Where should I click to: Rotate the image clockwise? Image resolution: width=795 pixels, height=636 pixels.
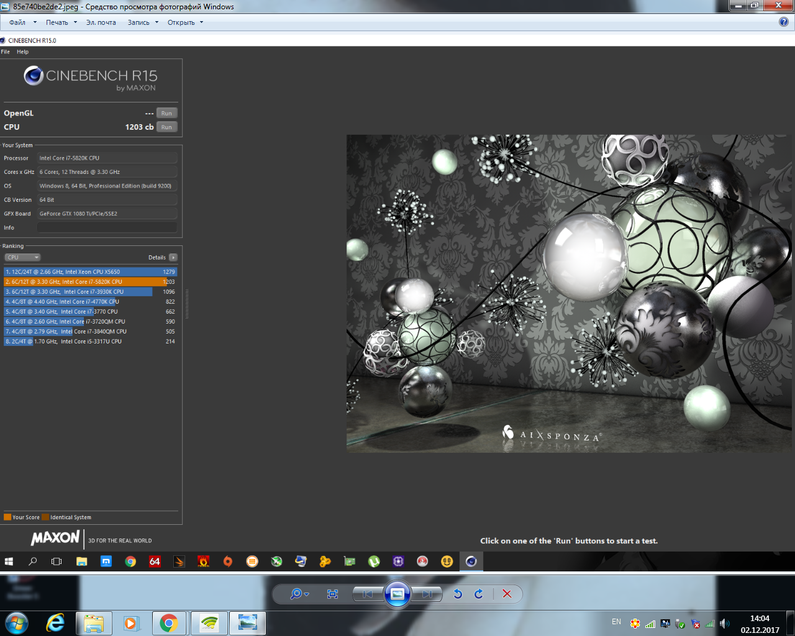tap(479, 594)
